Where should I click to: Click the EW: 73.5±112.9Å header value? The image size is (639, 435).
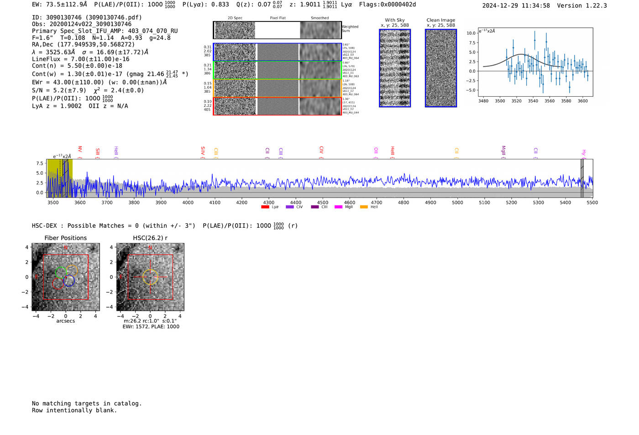59,5
